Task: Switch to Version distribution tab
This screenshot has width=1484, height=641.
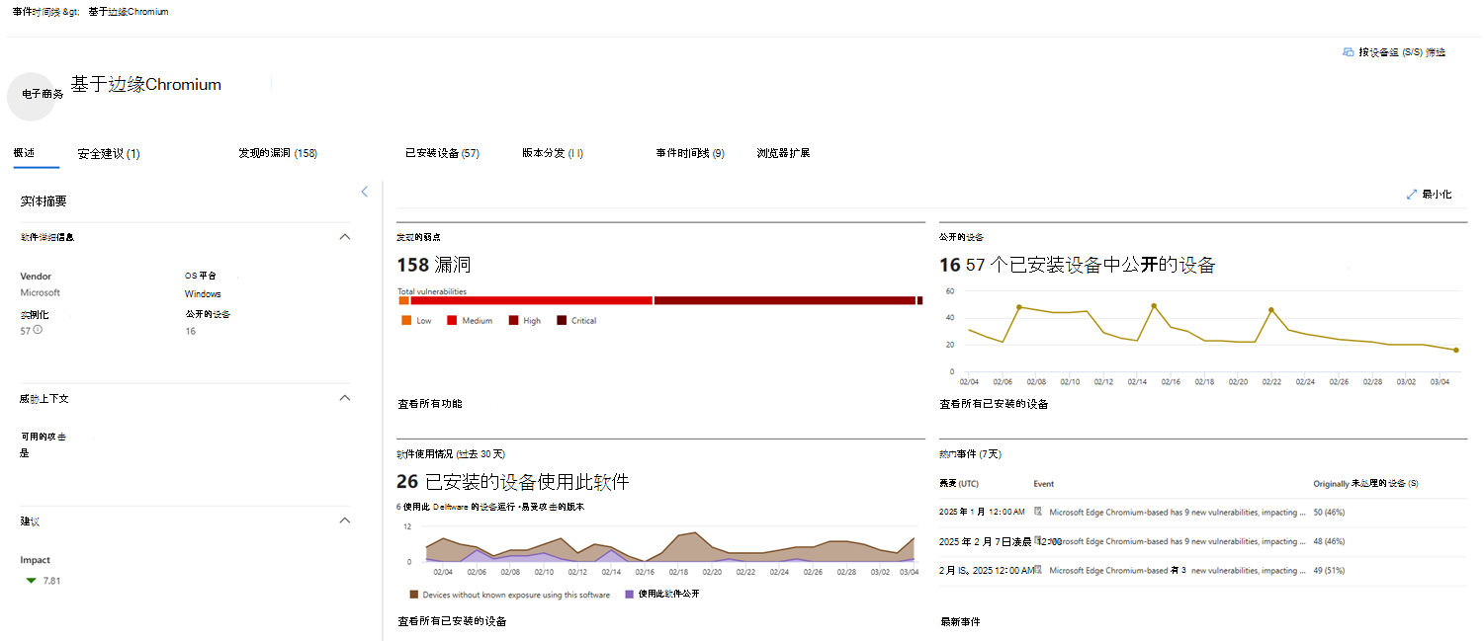Action: pos(553,153)
